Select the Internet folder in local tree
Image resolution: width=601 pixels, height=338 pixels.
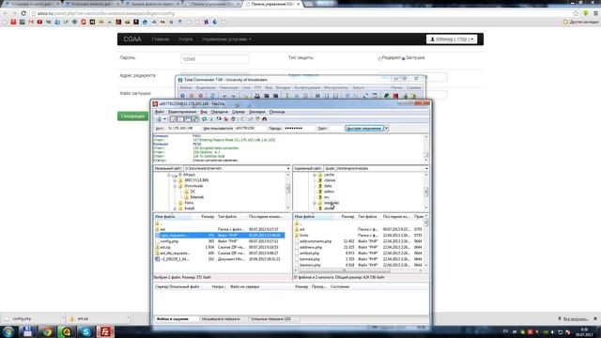[x=196, y=197]
